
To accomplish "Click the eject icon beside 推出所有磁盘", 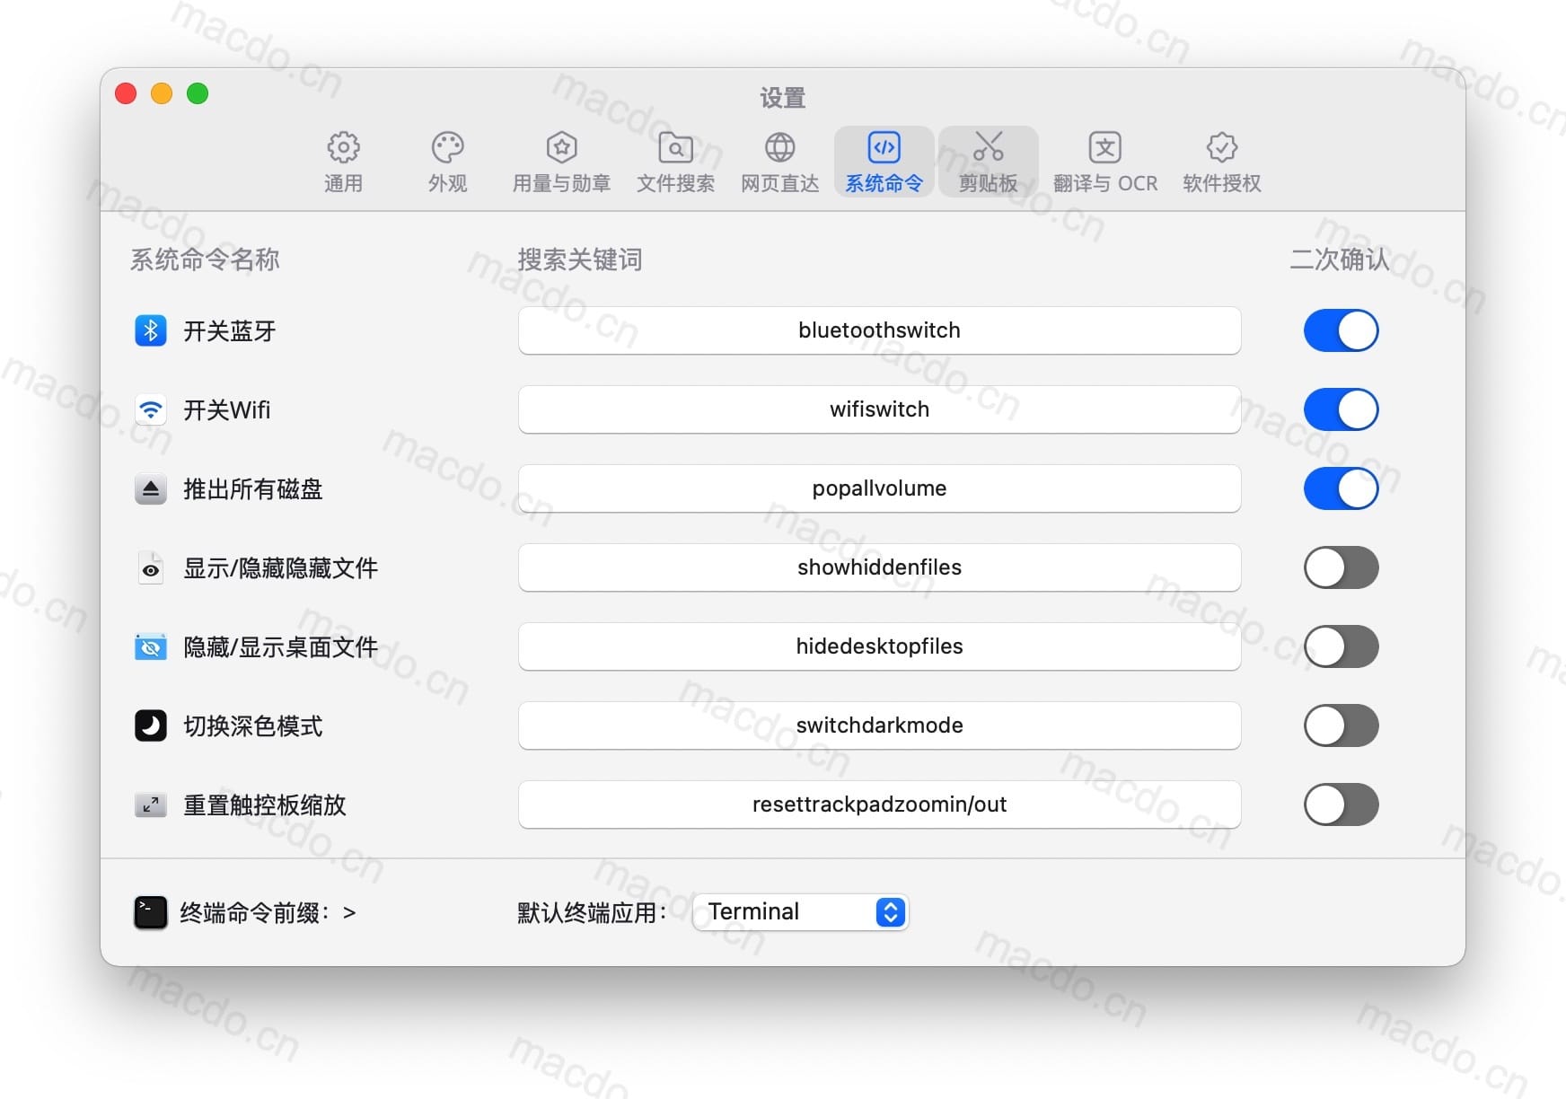I will pyautogui.click(x=151, y=488).
